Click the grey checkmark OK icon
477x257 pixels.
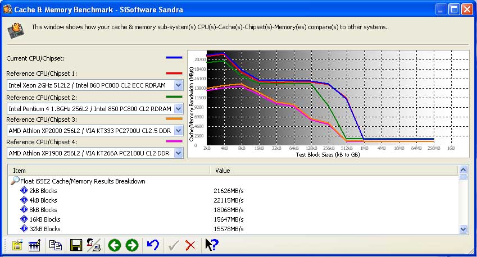(x=174, y=245)
